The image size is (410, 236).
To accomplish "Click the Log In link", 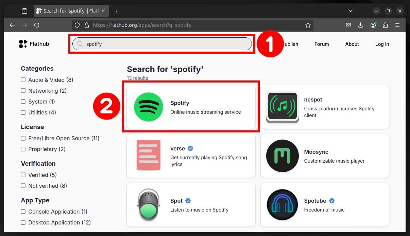I will (382, 44).
